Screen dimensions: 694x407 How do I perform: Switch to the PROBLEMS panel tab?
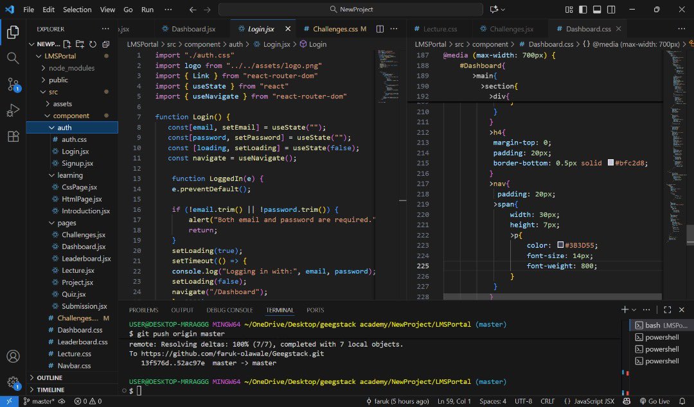tap(143, 309)
